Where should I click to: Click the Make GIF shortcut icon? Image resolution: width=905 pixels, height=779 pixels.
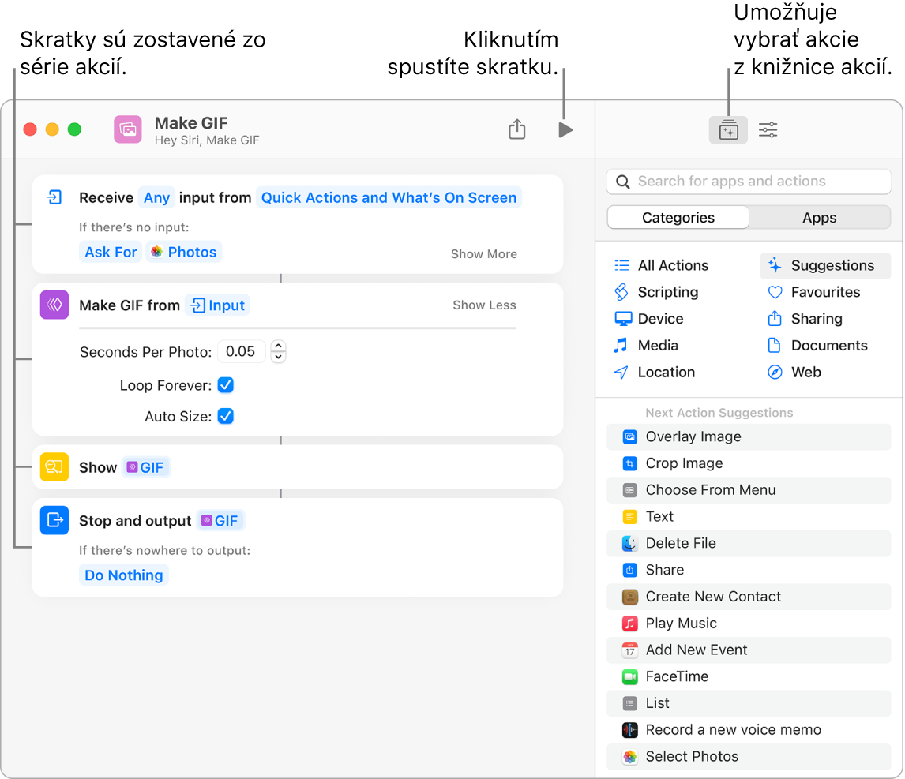click(127, 129)
